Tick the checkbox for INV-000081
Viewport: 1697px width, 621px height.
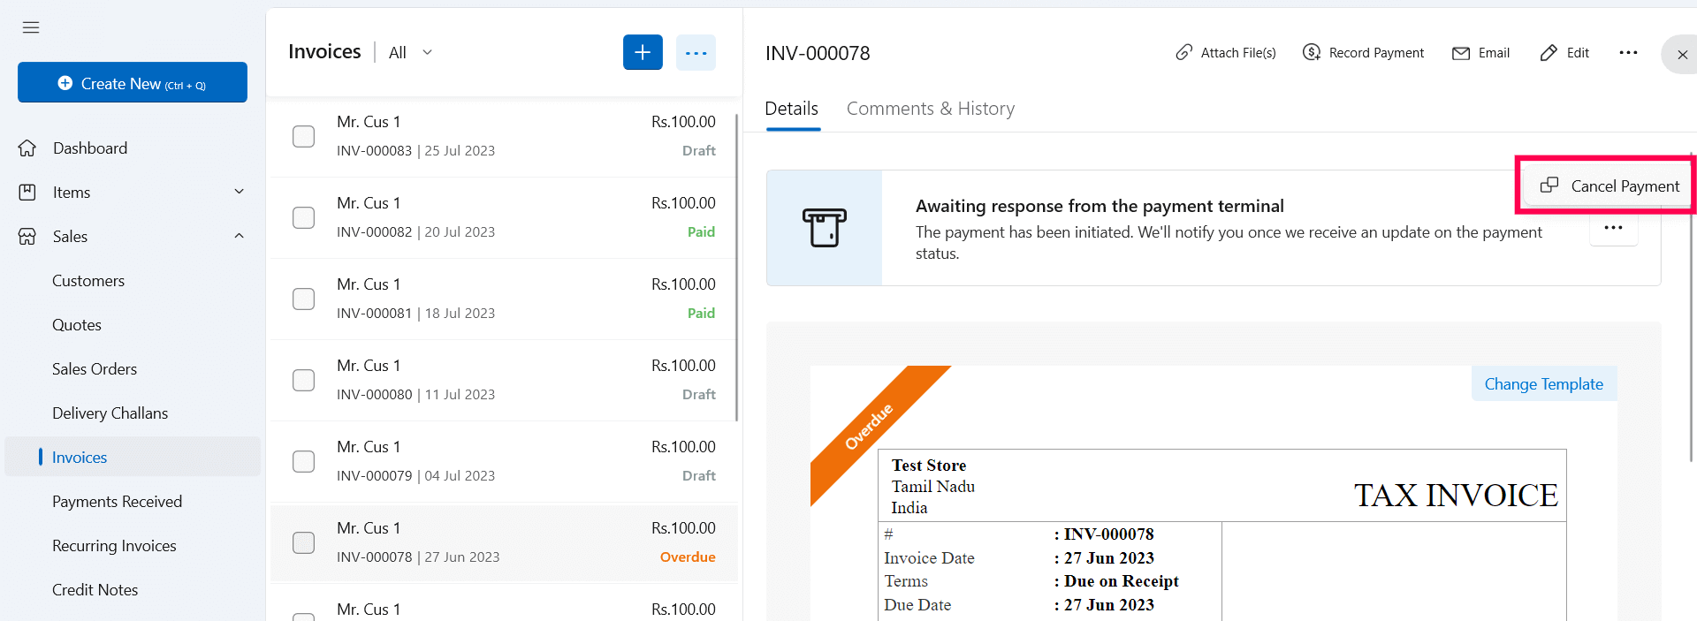tap(303, 299)
